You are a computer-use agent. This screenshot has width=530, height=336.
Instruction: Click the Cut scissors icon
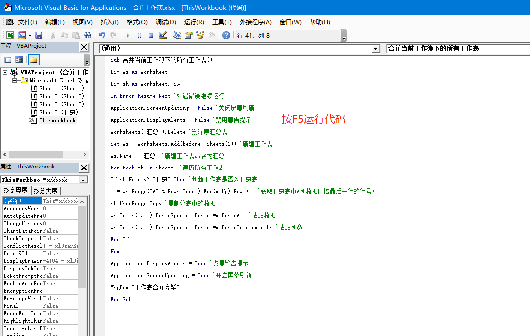(53, 35)
